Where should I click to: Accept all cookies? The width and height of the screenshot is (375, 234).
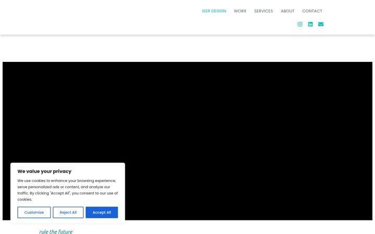coord(102,212)
